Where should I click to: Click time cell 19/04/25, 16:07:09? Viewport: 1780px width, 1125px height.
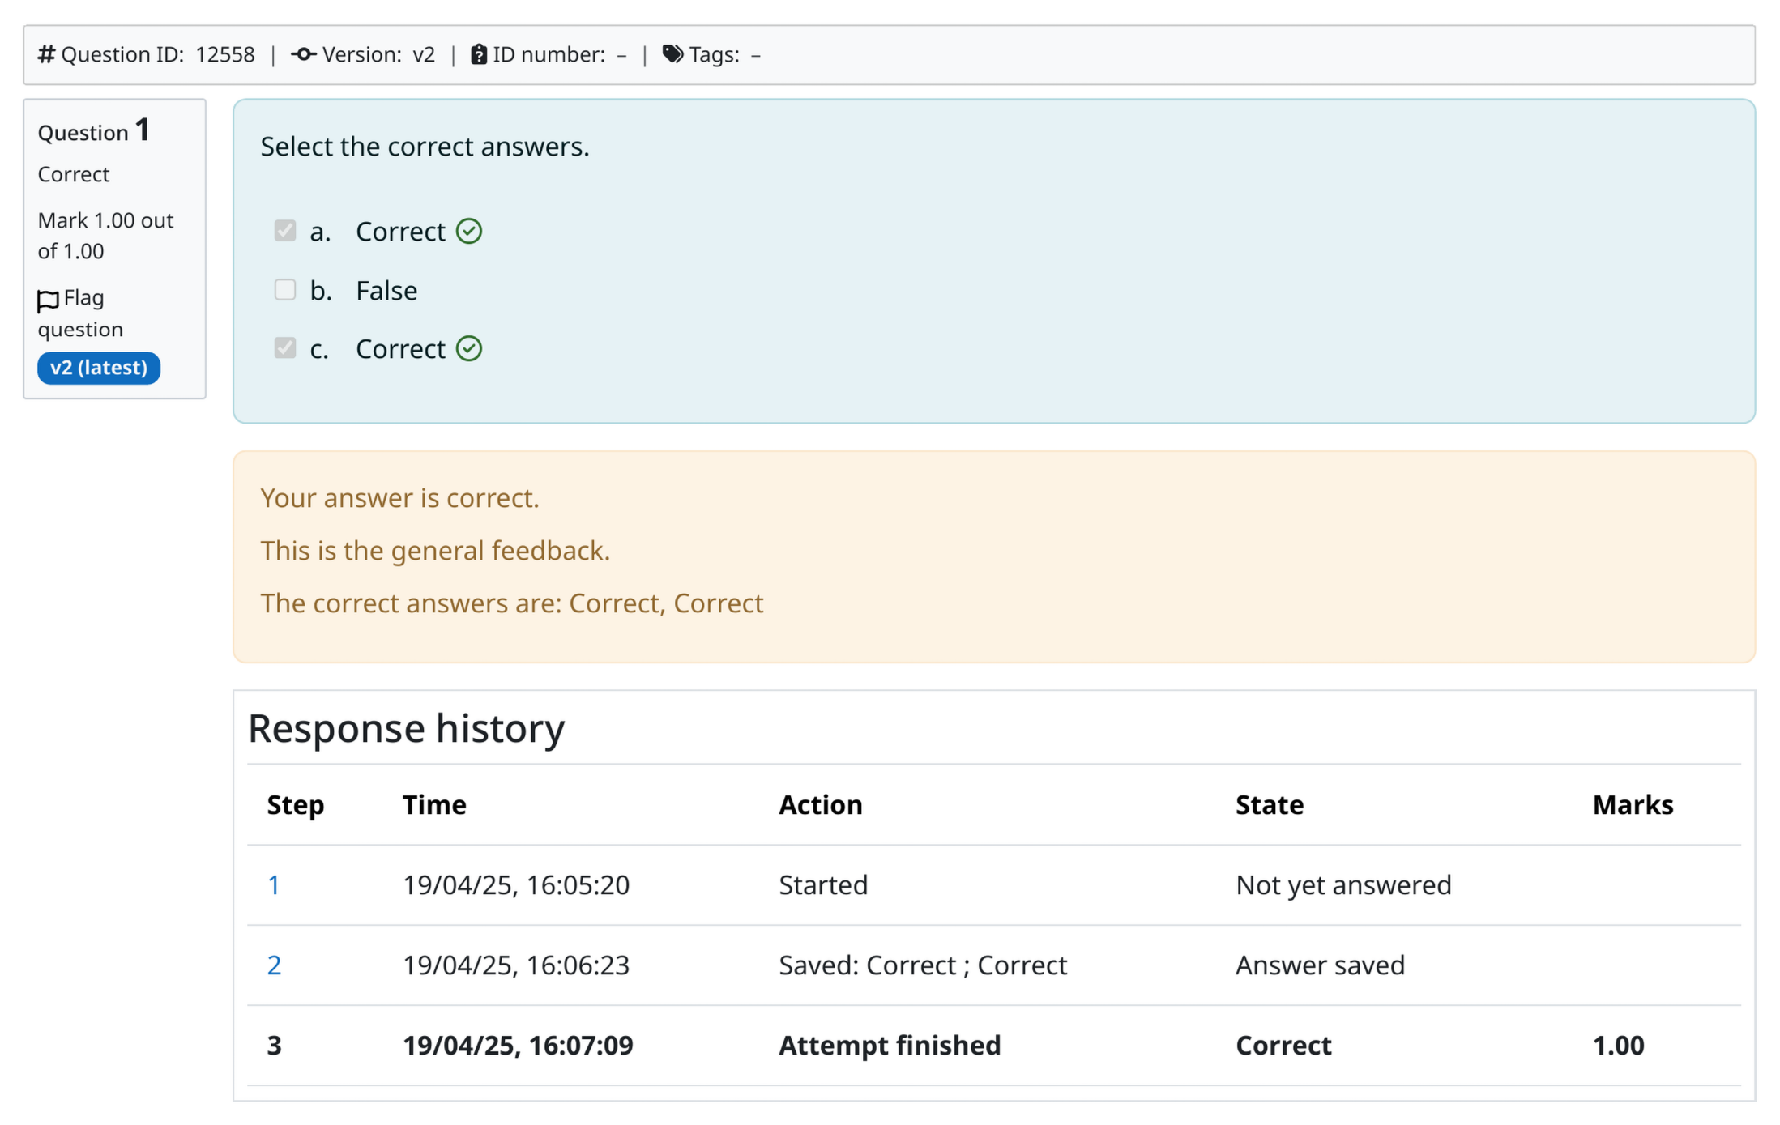tap(518, 1046)
